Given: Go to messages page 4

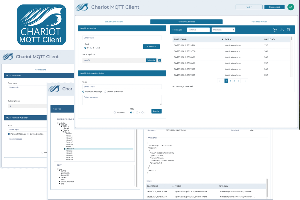Looking at the screenshot, I should [238, 81].
